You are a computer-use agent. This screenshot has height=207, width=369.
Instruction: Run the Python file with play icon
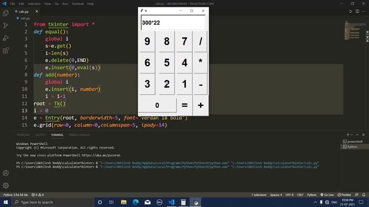tap(351, 11)
